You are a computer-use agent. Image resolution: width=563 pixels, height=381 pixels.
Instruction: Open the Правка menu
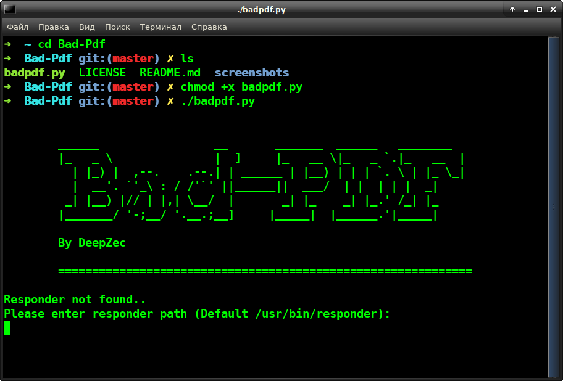(x=53, y=27)
